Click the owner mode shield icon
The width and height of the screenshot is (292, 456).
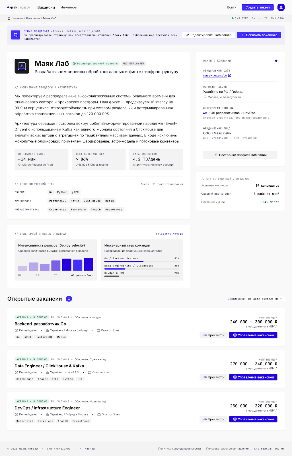coord(16,35)
